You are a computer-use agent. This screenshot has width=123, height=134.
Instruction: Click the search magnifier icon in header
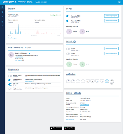tap(119, 2)
